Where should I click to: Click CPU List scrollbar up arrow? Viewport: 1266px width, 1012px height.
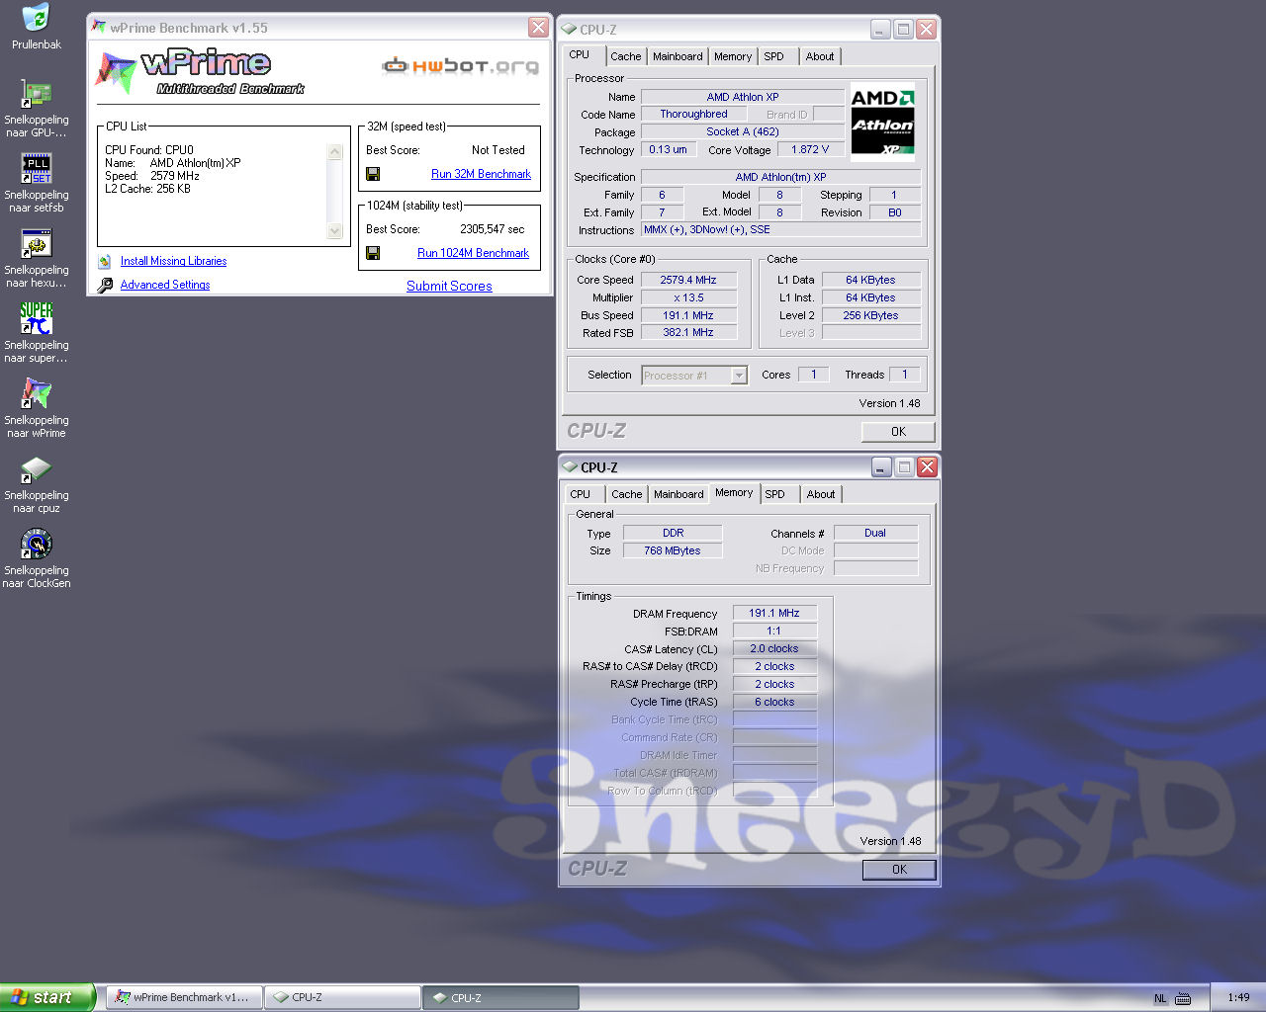click(x=334, y=152)
